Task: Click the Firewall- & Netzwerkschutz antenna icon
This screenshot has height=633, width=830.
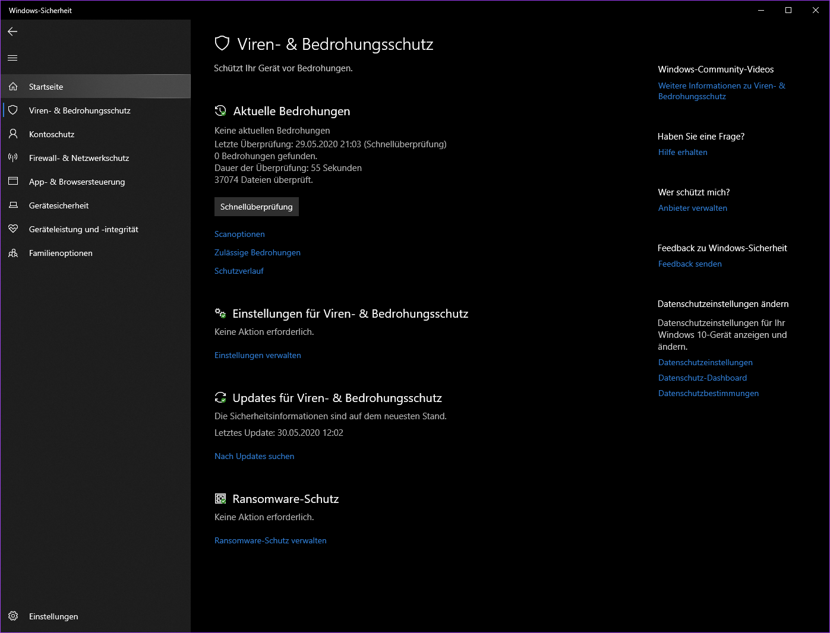Action: point(13,158)
